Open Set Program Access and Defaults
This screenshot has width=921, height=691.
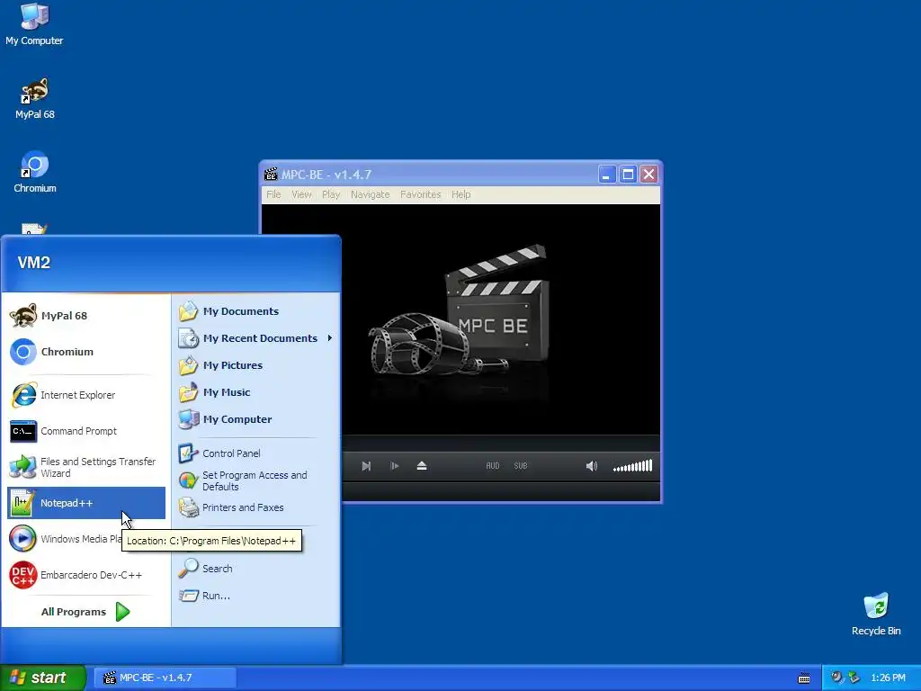click(255, 480)
